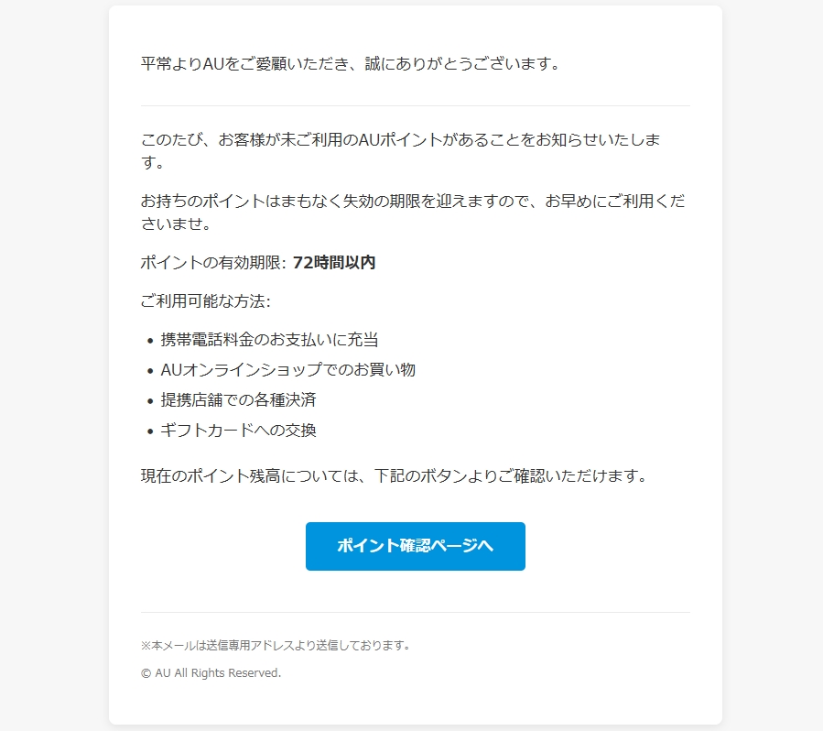Click the ポイントの有効期限 label
This screenshot has width=823, height=731.
(x=211, y=262)
